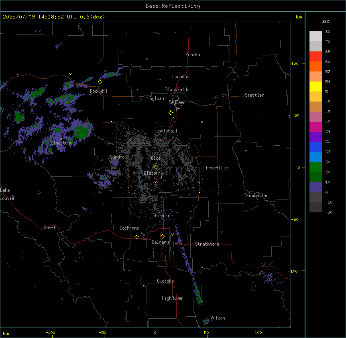Select the yellow diamond marker above Didsbury
This screenshot has height=338, width=346.
156,167
